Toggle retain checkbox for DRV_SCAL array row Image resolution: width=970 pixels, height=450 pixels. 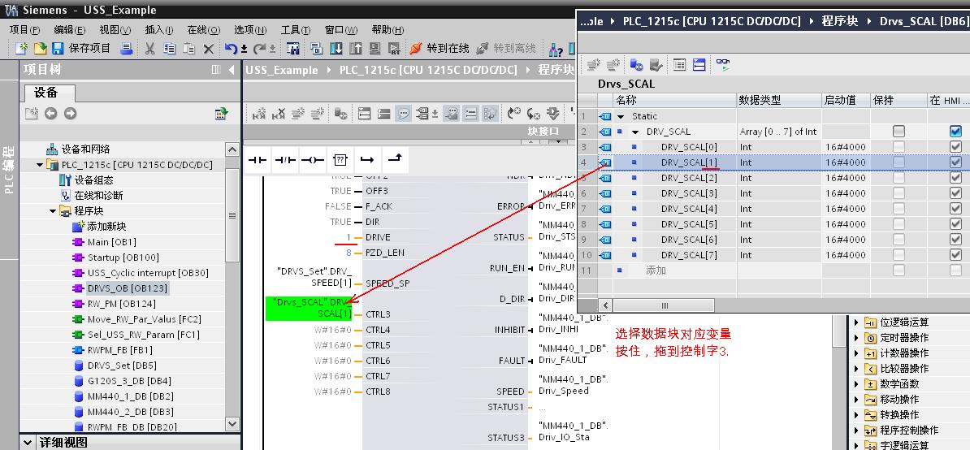pyautogui.click(x=899, y=131)
